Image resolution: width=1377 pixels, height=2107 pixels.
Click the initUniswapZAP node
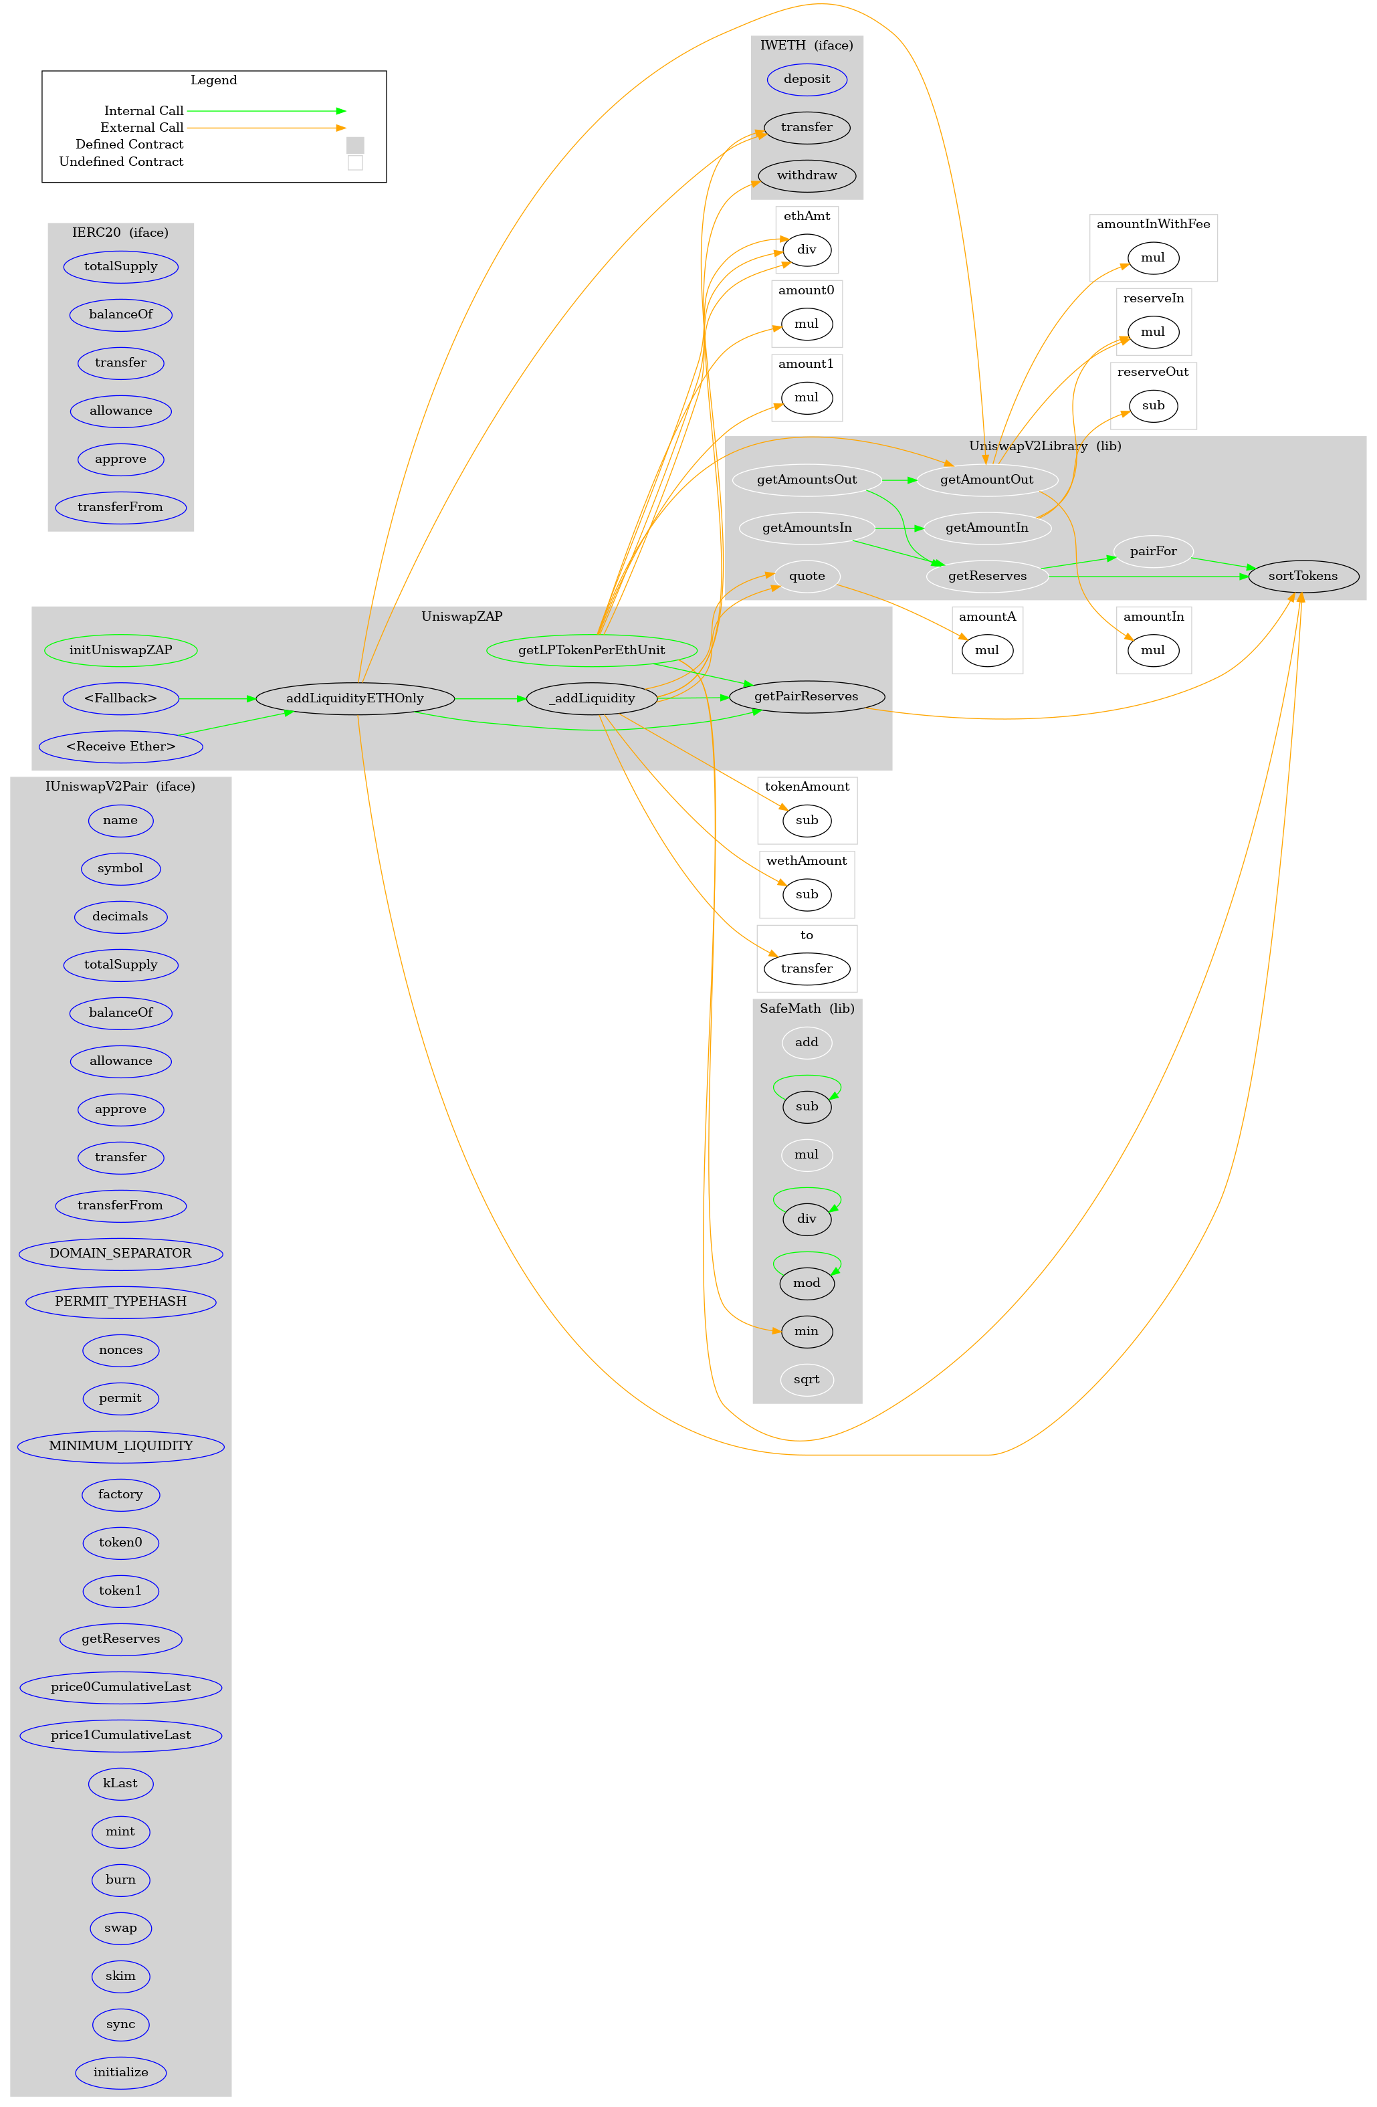[x=121, y=649]
